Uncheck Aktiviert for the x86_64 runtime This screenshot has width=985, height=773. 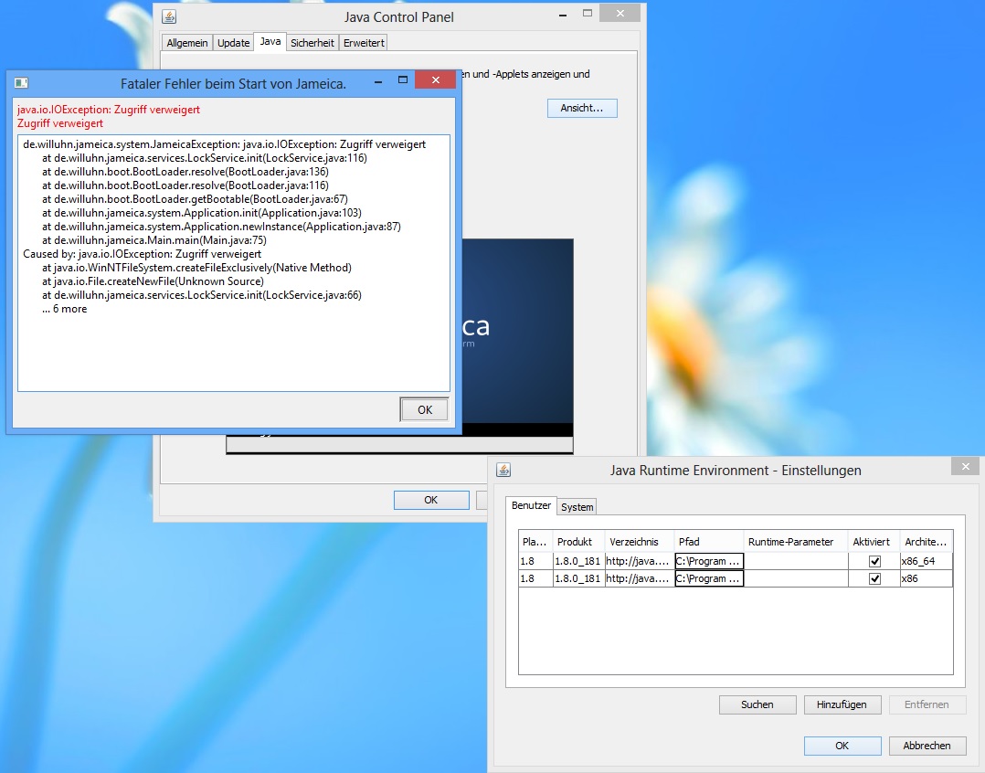point(874,561)
